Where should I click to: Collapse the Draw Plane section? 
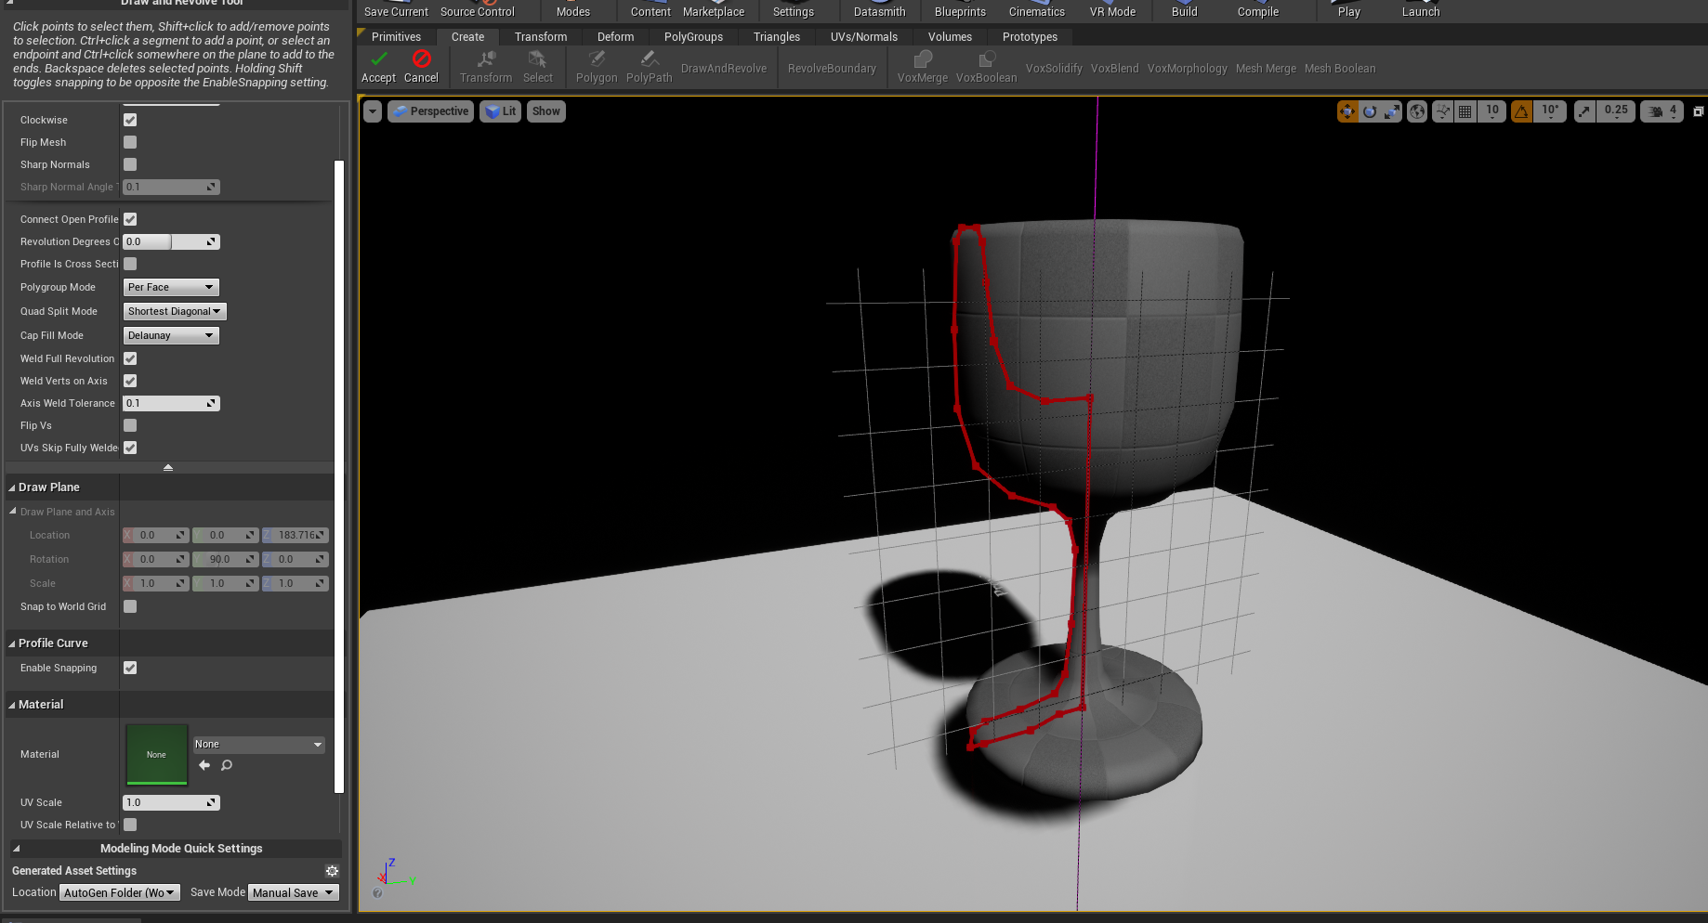(12, 487)
